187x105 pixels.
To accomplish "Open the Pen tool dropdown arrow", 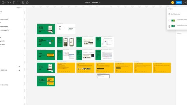I will (11, 3).
